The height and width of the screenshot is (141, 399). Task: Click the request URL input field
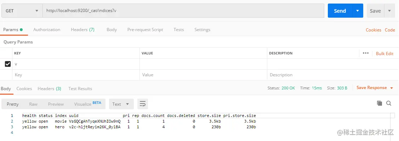click(x=183, y=11)
